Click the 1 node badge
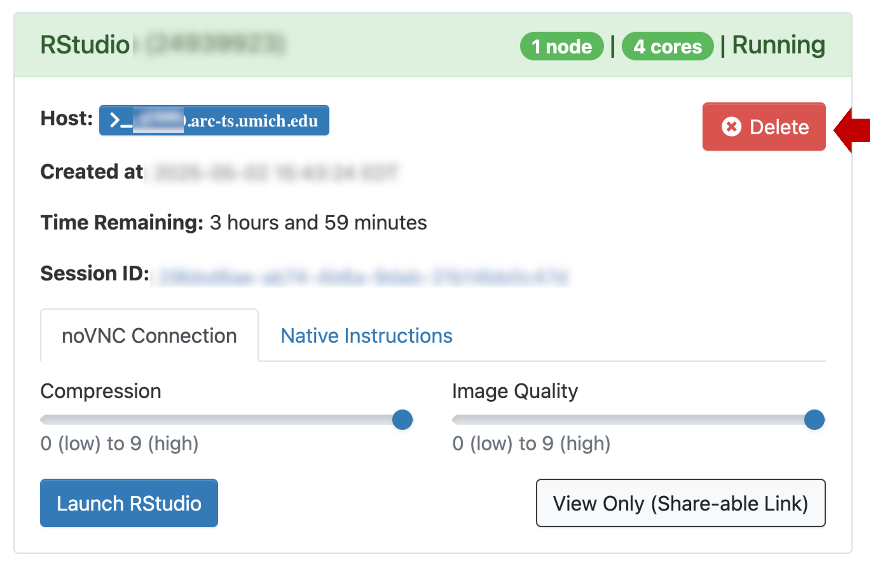The width and height of the screenshot is (870, 571). tap(561, 46)
